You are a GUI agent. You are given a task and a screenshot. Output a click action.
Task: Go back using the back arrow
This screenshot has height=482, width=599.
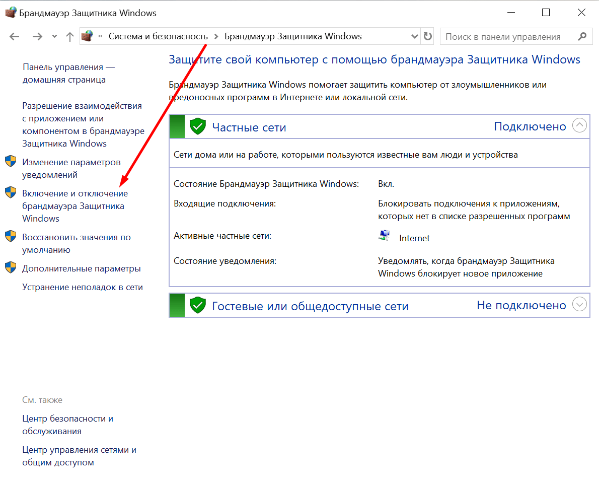click(x=15, y=37)
